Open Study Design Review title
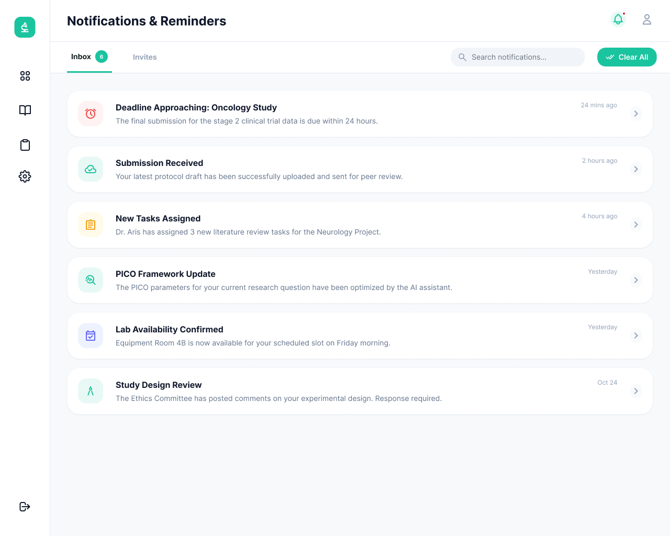 click(x=159, y=385)
